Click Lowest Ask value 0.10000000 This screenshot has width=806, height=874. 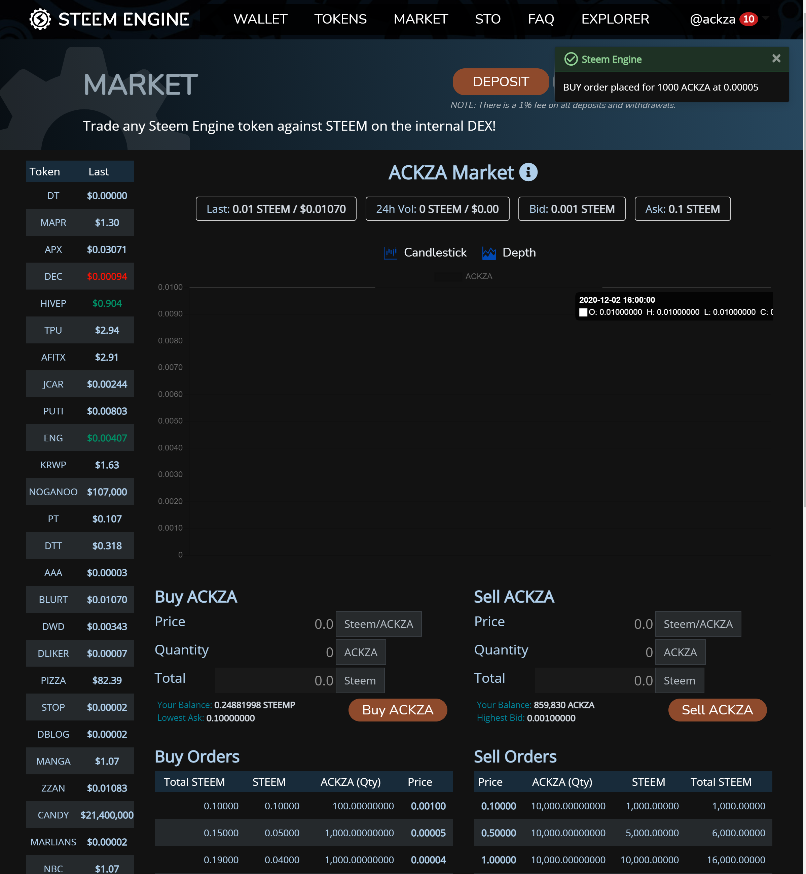tap(230, 718)
